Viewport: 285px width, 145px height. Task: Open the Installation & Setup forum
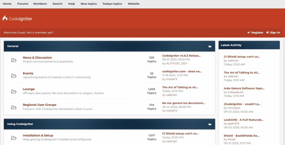[x=38, y=135]
